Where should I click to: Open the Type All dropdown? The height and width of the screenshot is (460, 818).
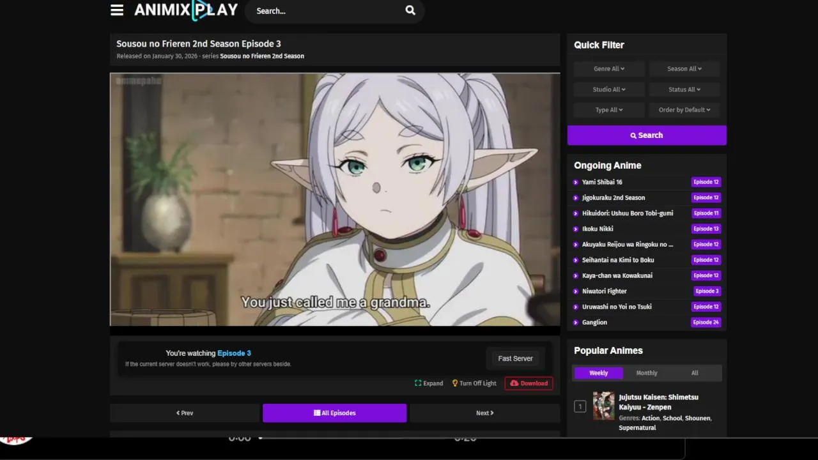[609, 110]
